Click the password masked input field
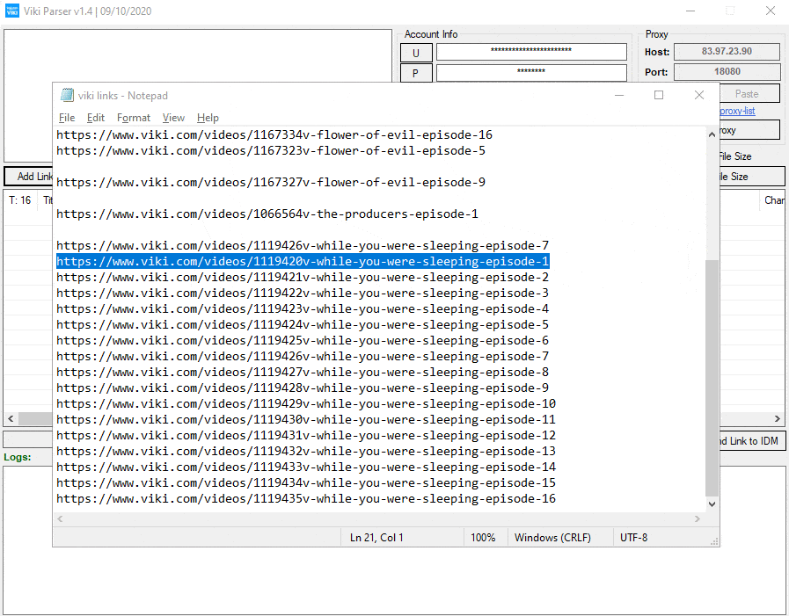The height and width of the screenshot is (616, 789). pyautogui.click(x=531, y=72)
